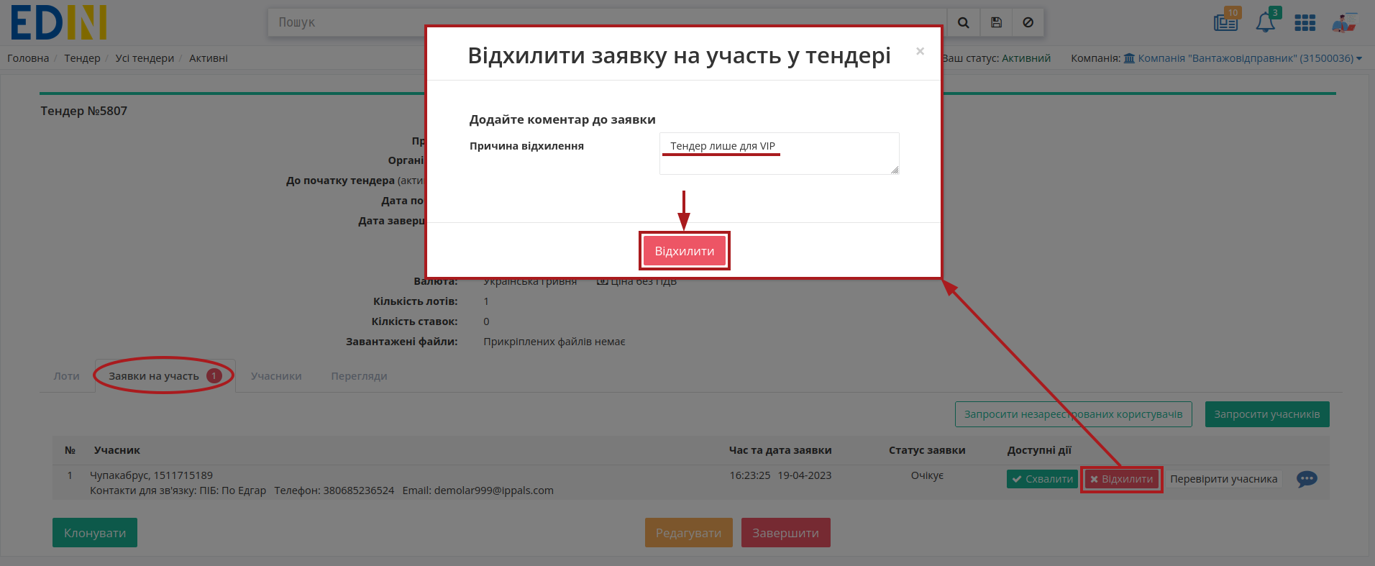This screenshot has width=1375, height=566.
Task: Click the Тендер №5807 title
Action: (83, 111)
